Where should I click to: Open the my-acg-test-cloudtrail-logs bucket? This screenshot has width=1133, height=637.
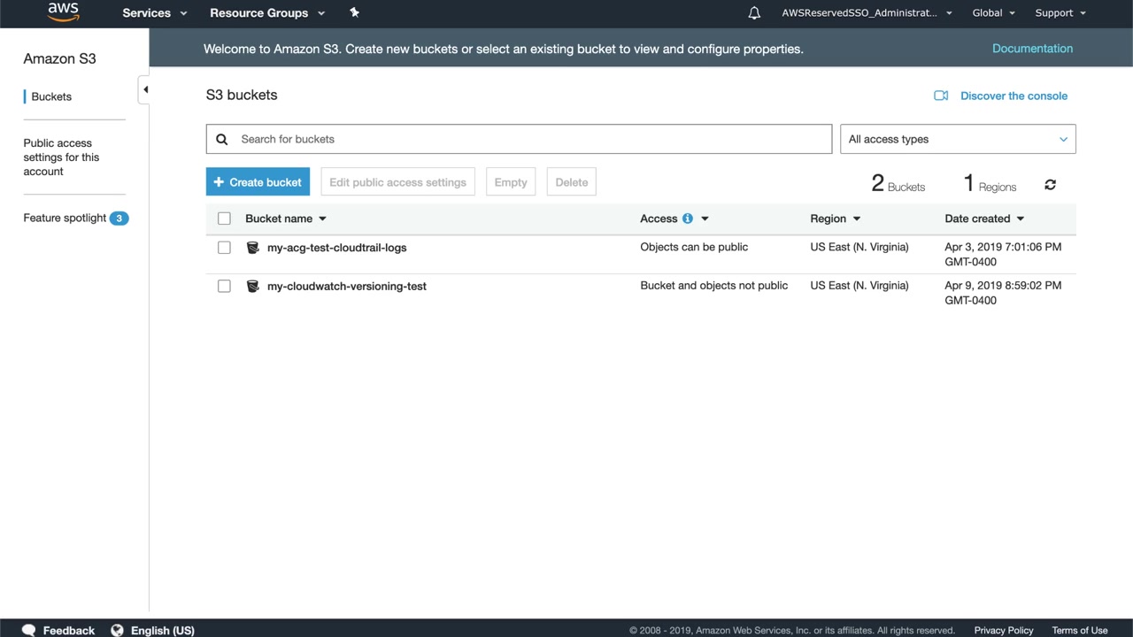336,248
